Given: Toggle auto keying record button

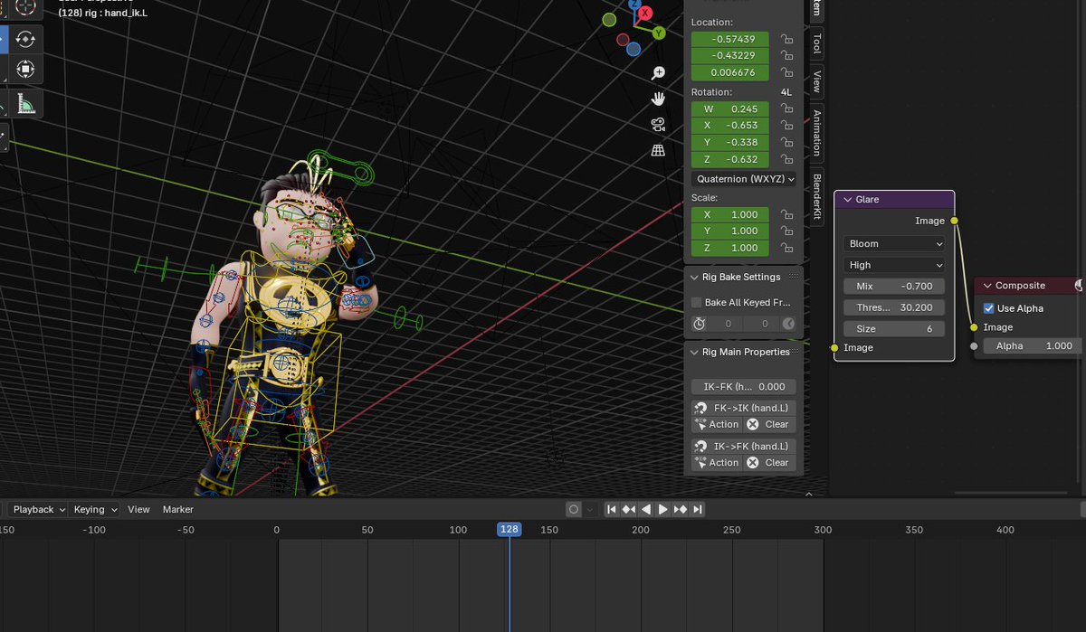Looking at the screenshot, I should tap(573, 509).
